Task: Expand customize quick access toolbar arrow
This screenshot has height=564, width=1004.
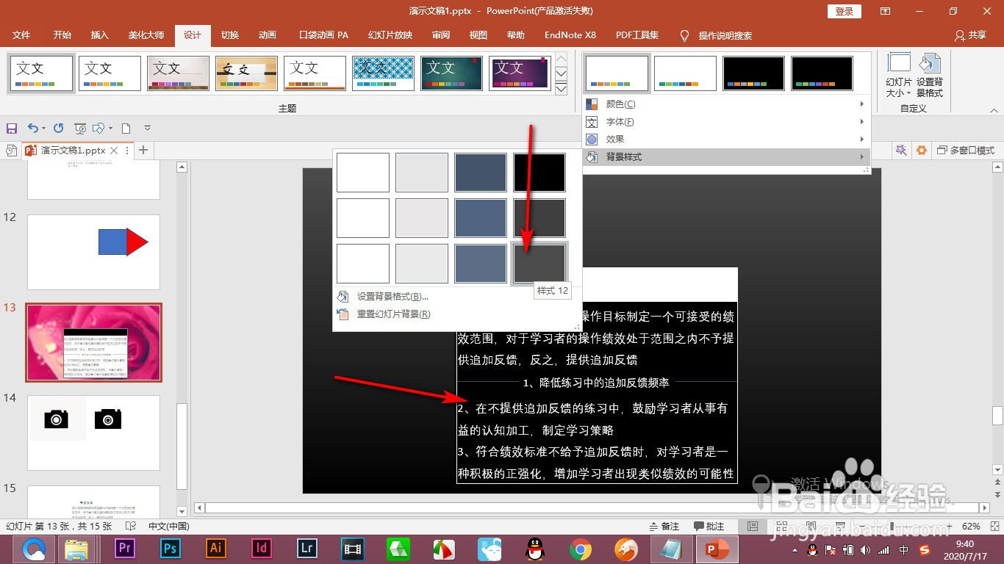Action: (147, 128)
